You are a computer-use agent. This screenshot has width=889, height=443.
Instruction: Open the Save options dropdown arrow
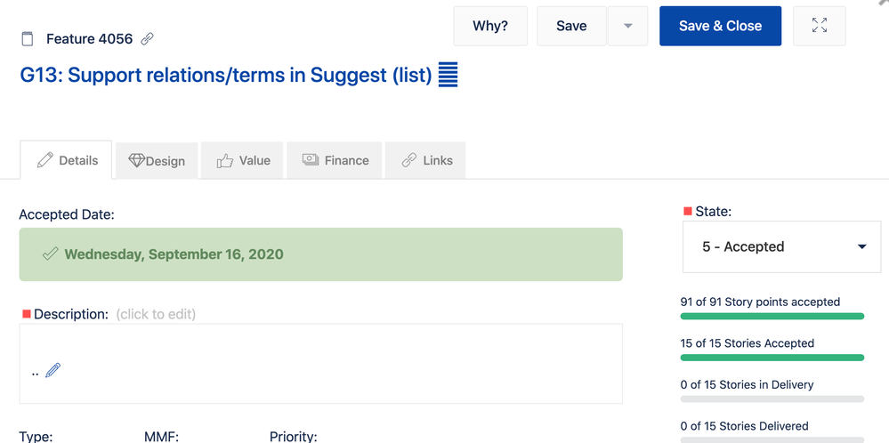tap(627, 26)
